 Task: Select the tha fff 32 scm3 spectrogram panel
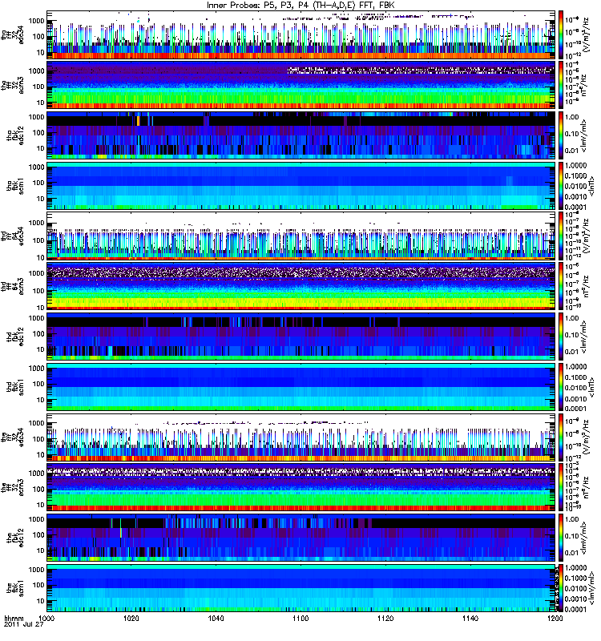(301, 85)
